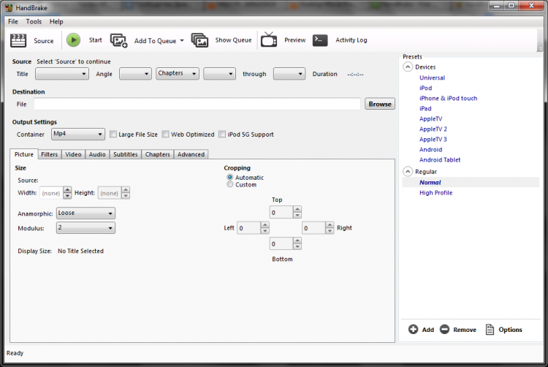The height and width of the screenshot is (367, 548).
Task: Switch to the Audio tab
Action: pyautogui.click(x=97, y=154)
